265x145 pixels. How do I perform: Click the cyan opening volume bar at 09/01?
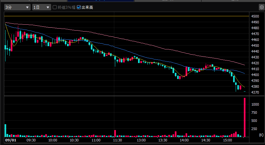pyautogui.click(x=6, y=130)
